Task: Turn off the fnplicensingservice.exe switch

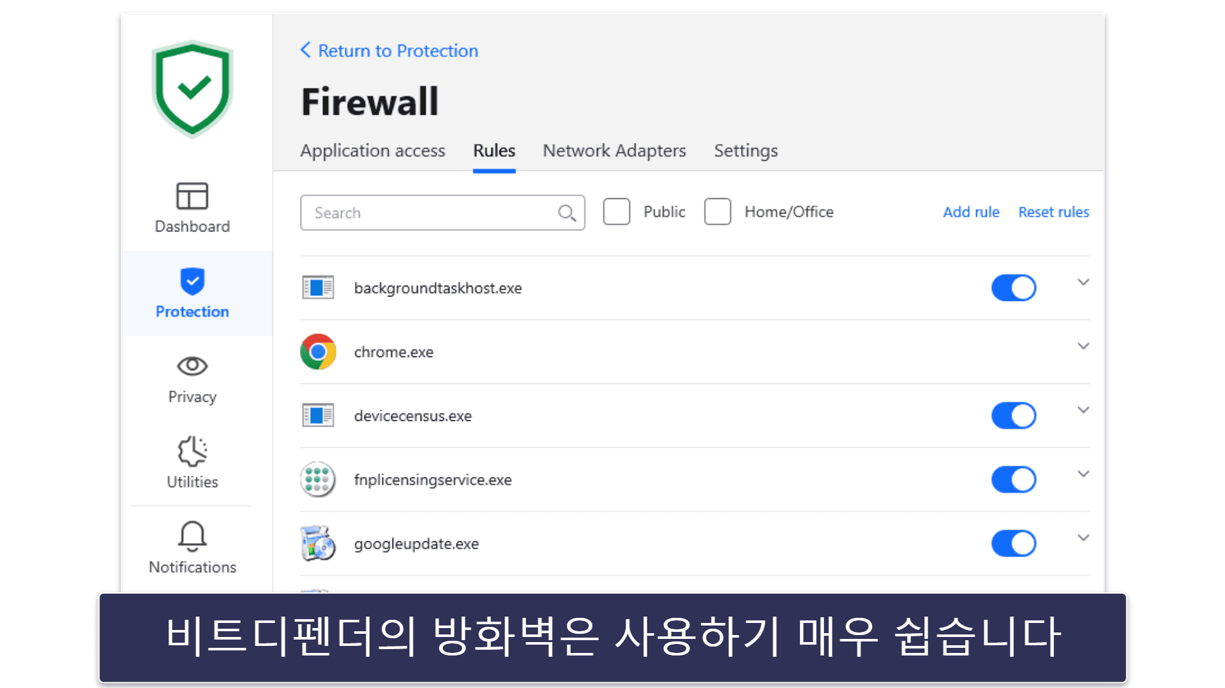Action: (x=1014, y=479)
